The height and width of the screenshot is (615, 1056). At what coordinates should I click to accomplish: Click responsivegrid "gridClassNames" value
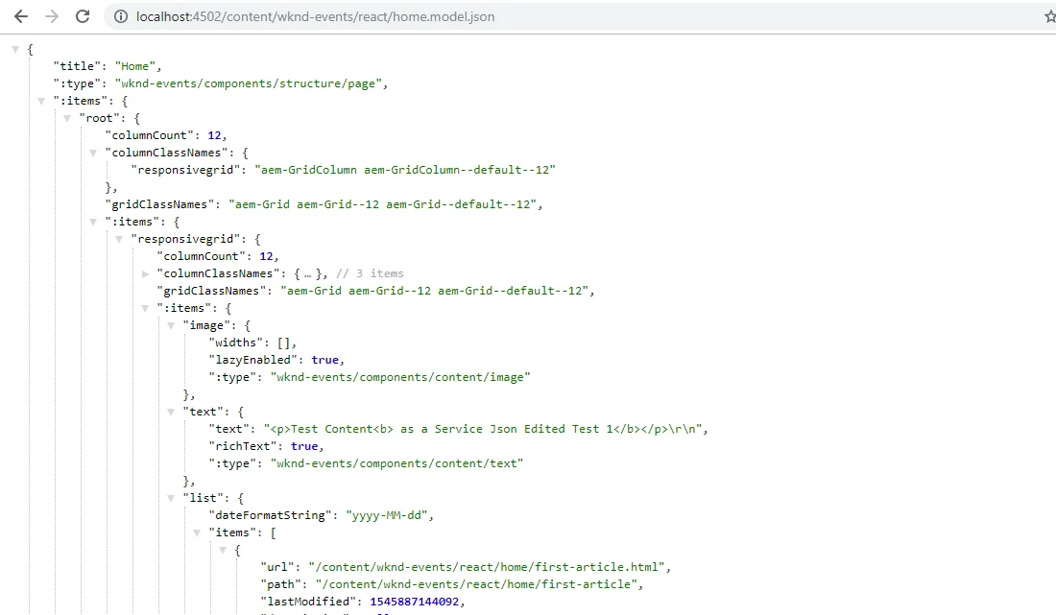pos(435,291)
